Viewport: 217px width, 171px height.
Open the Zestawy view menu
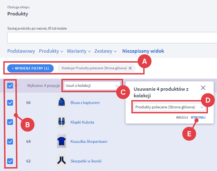coord(105,51)
